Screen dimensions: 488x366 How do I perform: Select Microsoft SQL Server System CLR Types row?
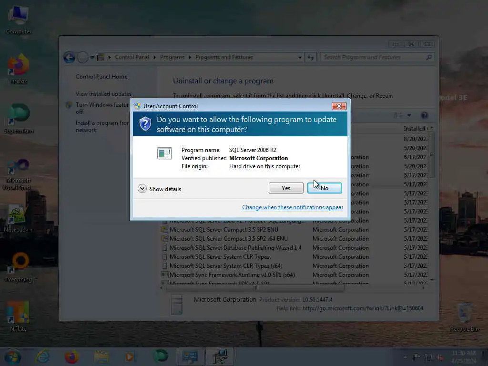tap(294, 257)
